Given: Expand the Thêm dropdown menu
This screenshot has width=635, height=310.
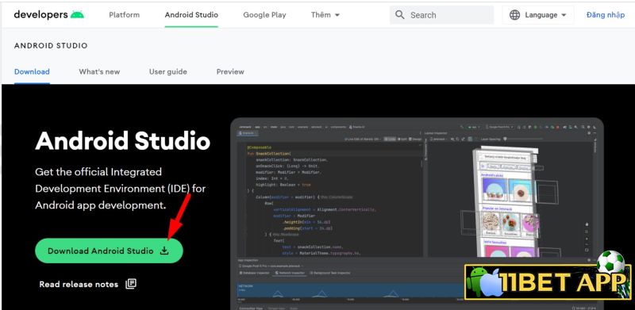Looking at the screenshot, I should (x=325, y=15).
